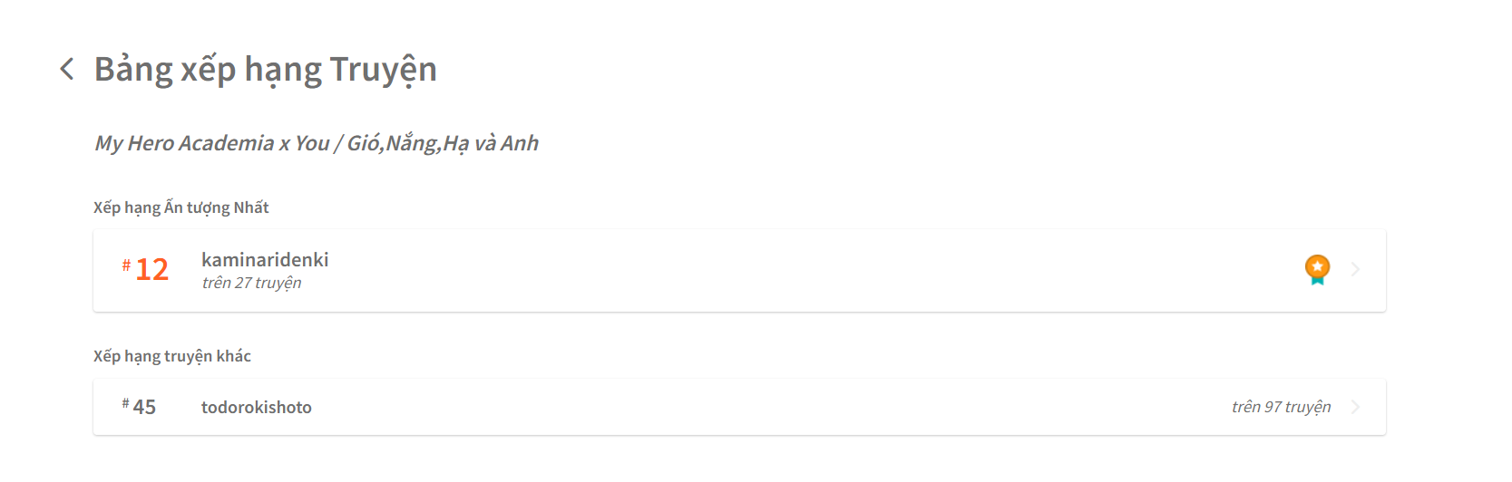
Task: Open 'My Hero Academia x You' title text
Action: tap(212, 143)
